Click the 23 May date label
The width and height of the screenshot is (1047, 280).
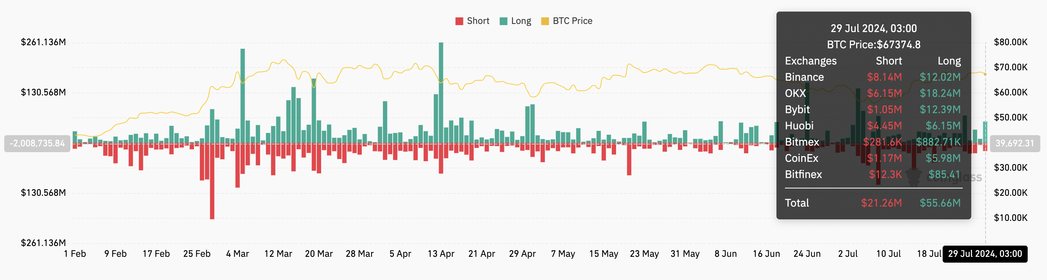644,254
